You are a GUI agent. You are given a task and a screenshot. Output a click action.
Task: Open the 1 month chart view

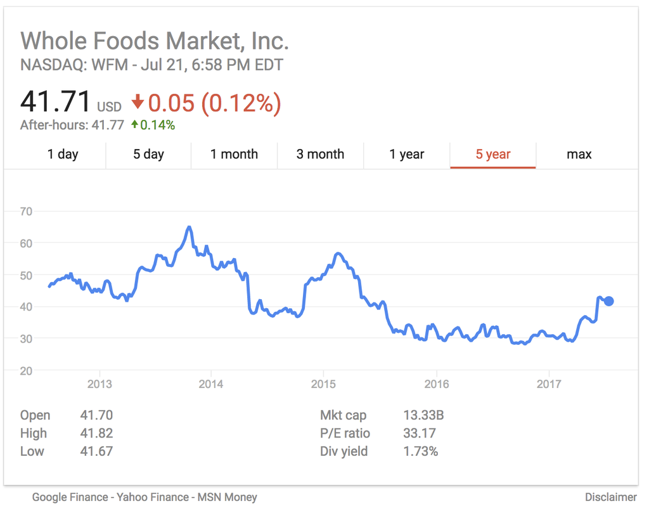click(234, 154)
